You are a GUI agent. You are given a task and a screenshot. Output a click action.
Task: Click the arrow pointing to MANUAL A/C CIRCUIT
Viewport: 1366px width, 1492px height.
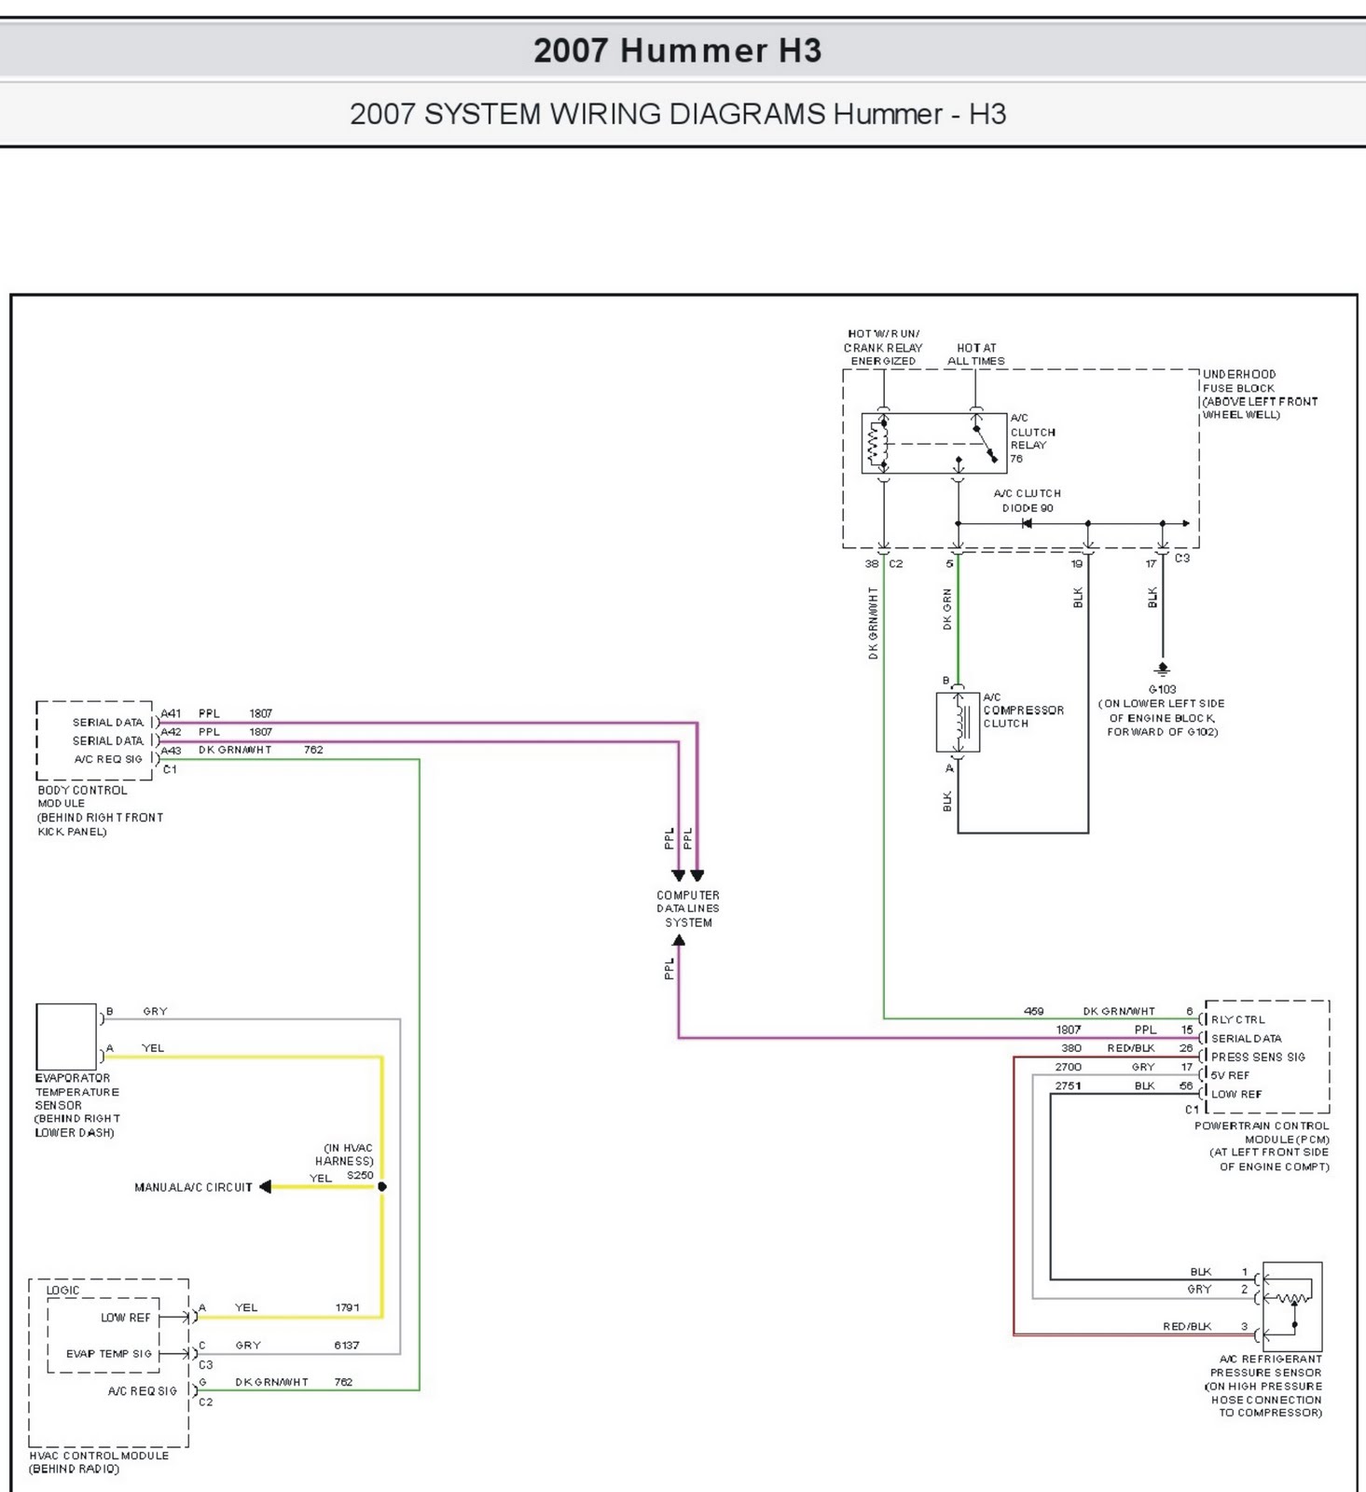coord(265,1187)
